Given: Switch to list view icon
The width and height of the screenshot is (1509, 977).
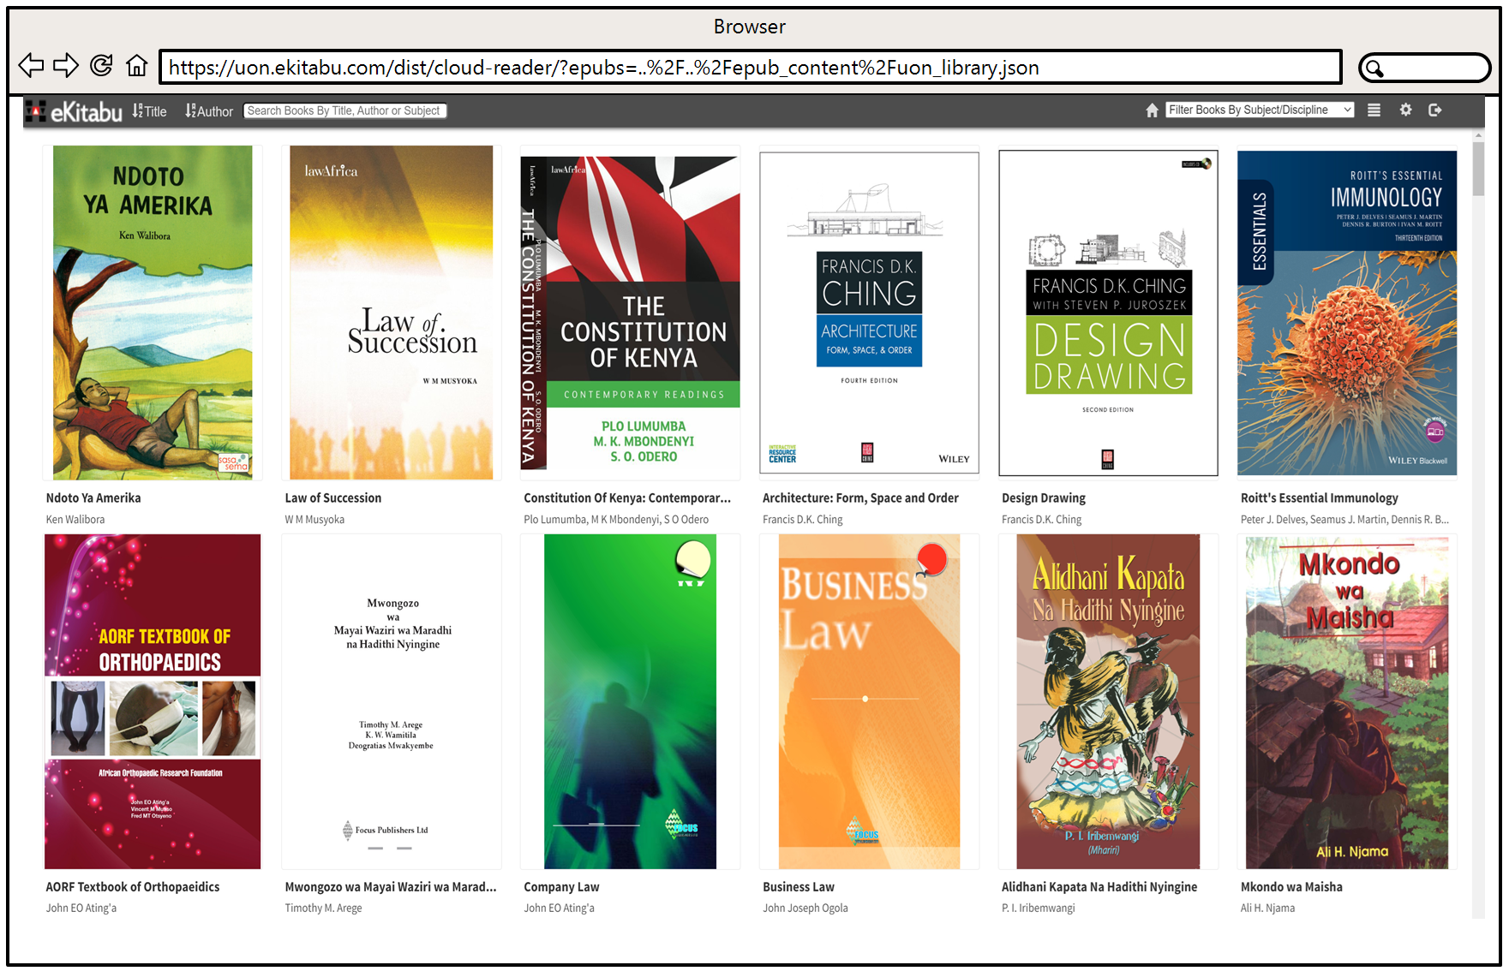Looking at the screenshot, I should (x=1374, y=110).
